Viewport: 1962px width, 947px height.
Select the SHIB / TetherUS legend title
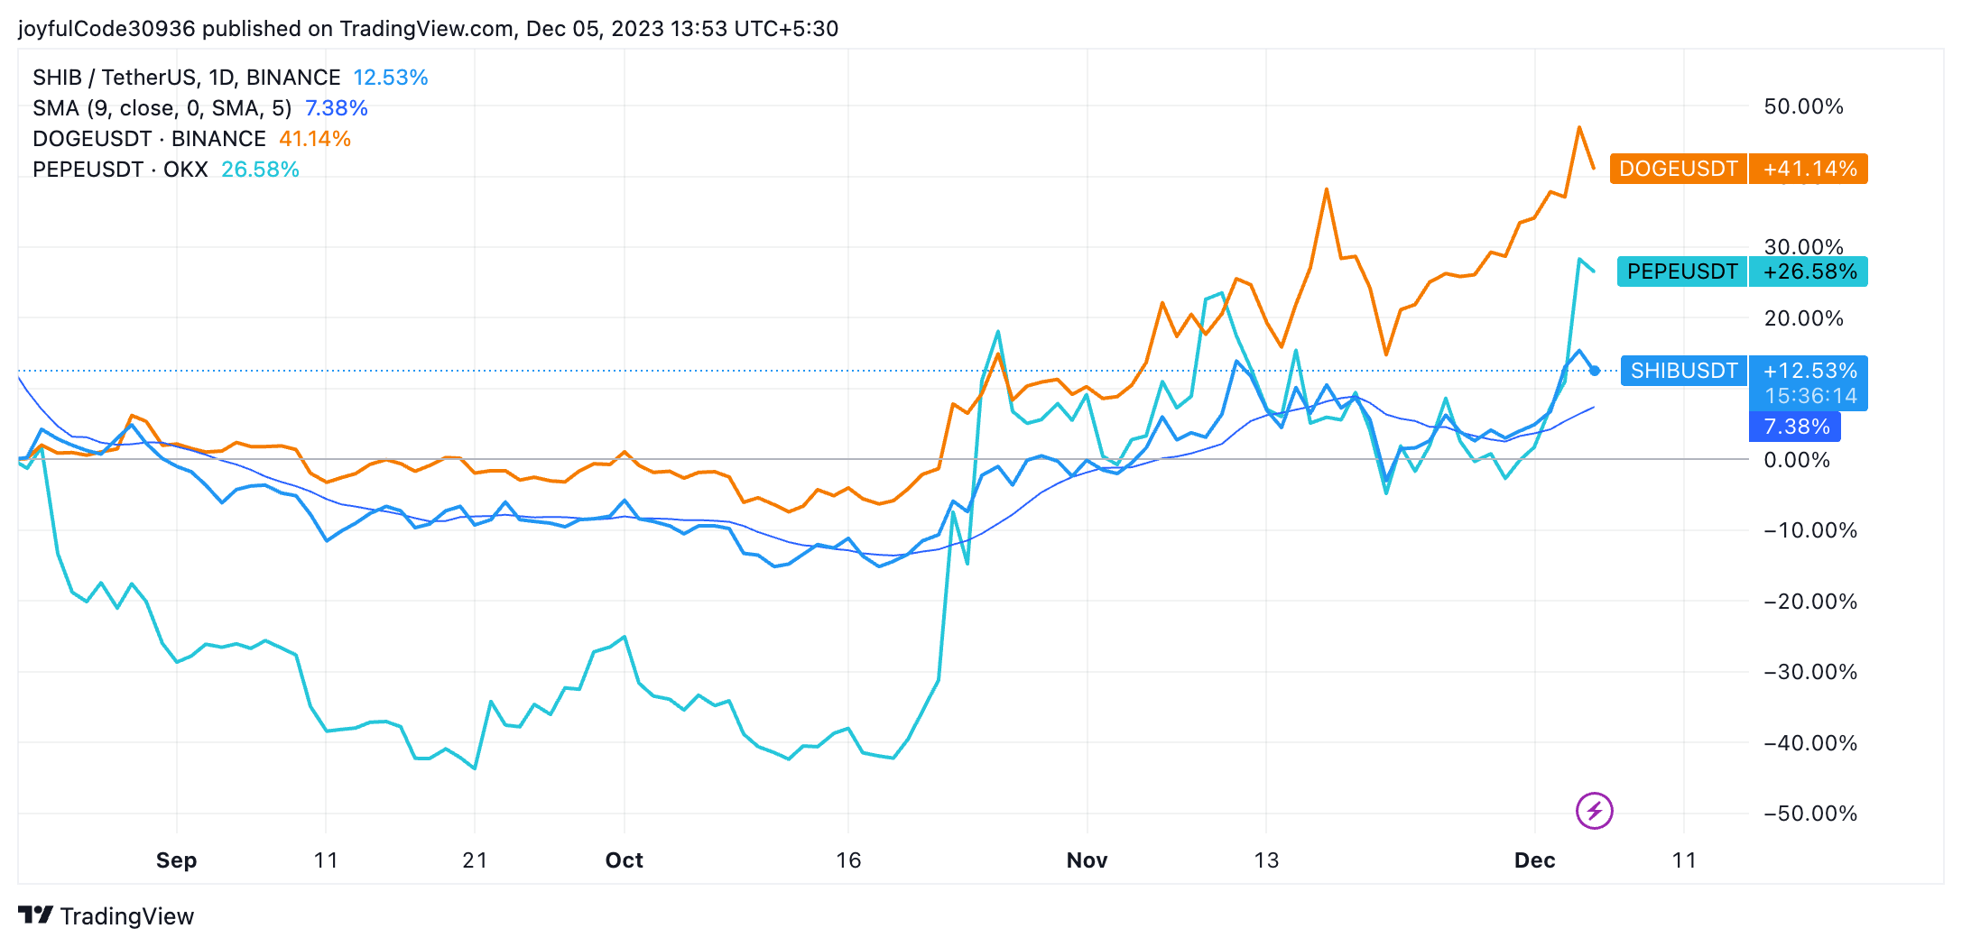coord(187,78)
